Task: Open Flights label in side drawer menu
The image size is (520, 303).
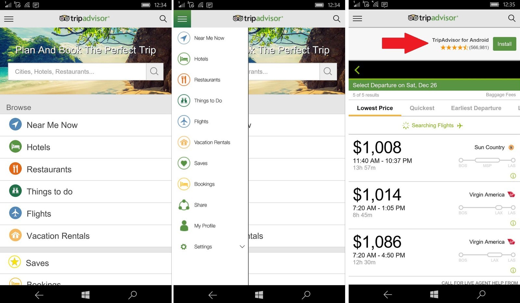Action: point(201,121)
